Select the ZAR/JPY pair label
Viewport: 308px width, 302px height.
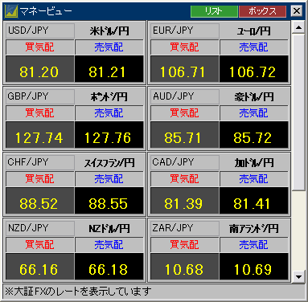pos(185,228)
